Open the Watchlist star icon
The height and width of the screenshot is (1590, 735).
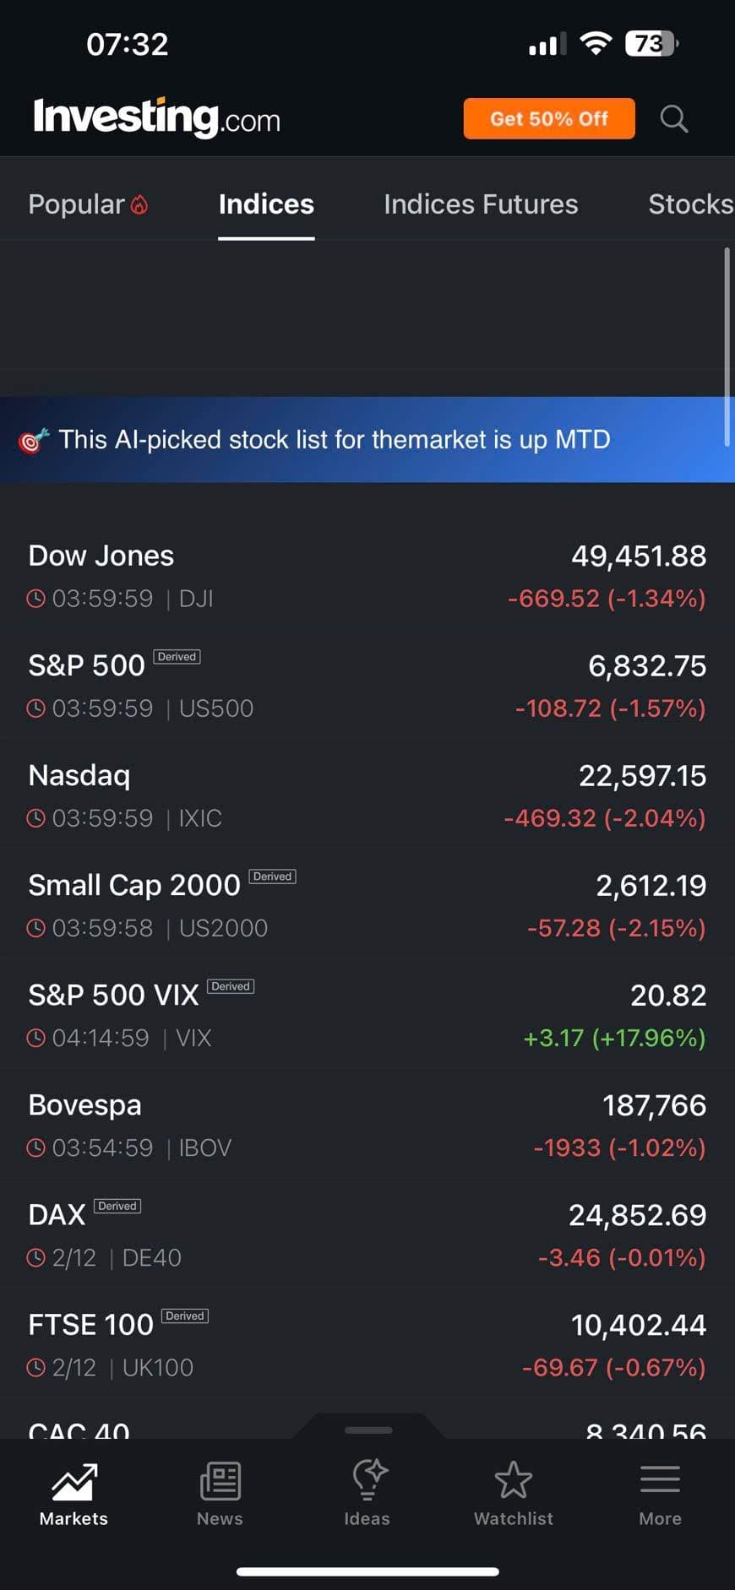(x=513, y=1481)
